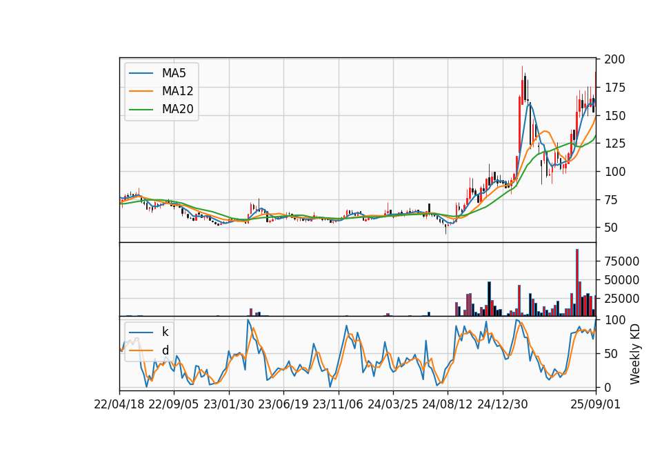Click the 150 price axis label
Image resolution: width=662 pixels, height=476 pixels.
(x=614, y=115)
